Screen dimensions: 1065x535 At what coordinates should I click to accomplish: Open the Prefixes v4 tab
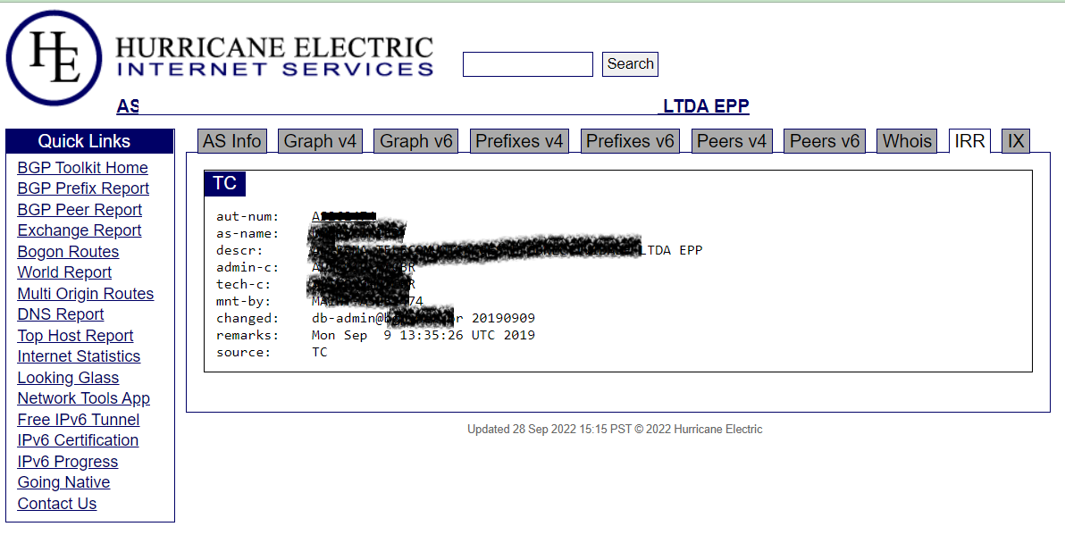pyautogui.click(x=519, y=141)
